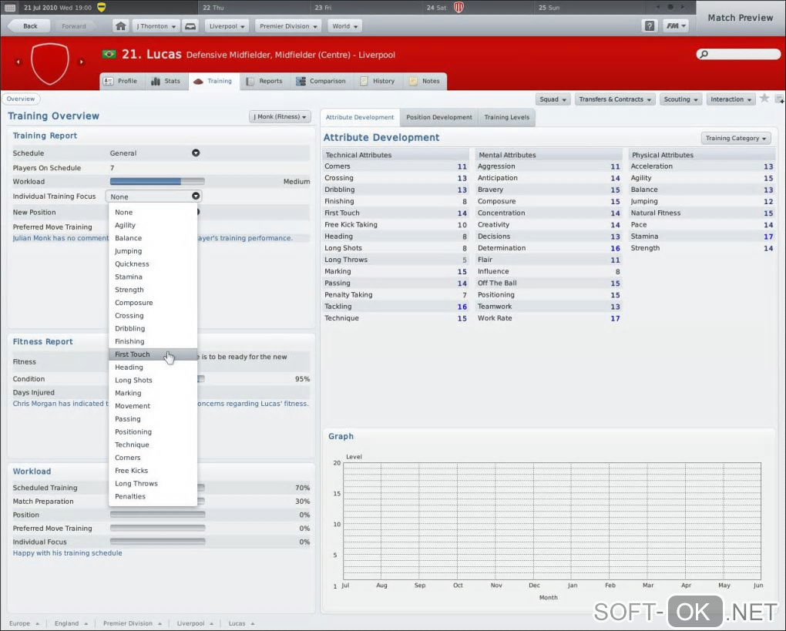Open the Transfers & Contracts dropdown
Screen dimensions: 786x631
coord(615,99)
